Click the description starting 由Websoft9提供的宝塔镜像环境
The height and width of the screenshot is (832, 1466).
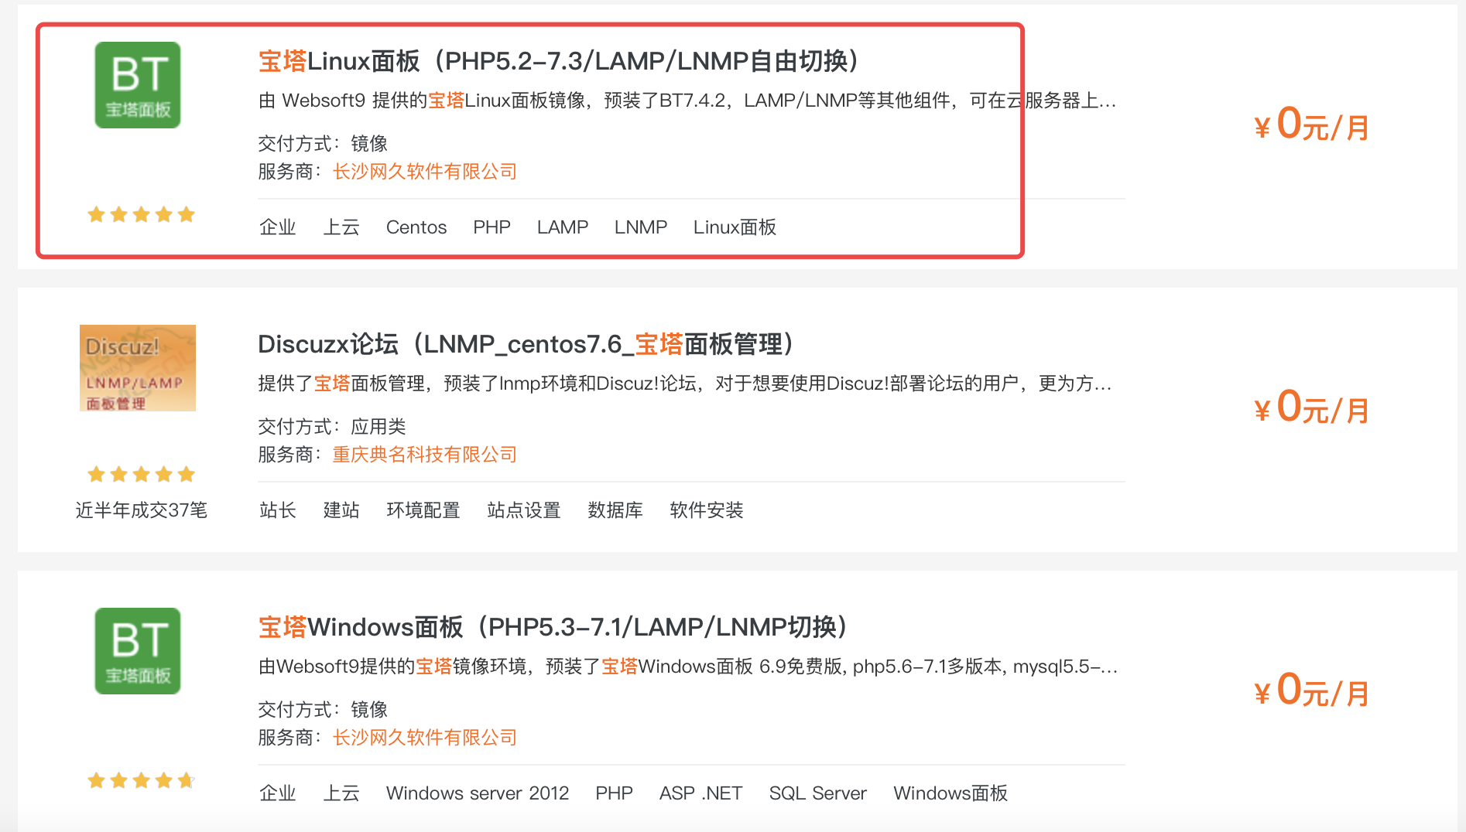point(688,667)
